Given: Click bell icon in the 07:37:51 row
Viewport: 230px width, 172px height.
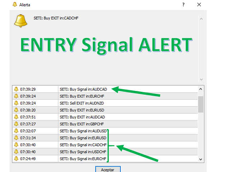Looking at the screenshot, I should (16, 117).
